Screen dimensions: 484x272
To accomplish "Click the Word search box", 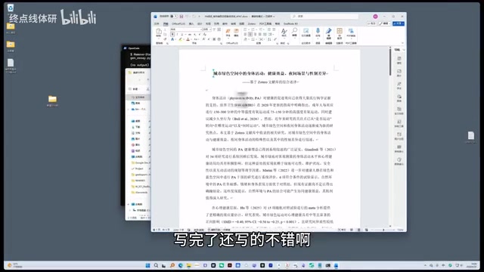I will [x=324, y=16].
